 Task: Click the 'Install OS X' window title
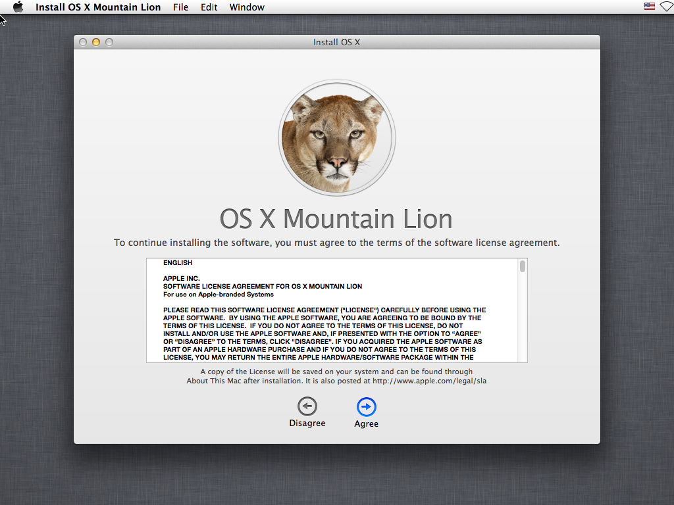point(336,42)
